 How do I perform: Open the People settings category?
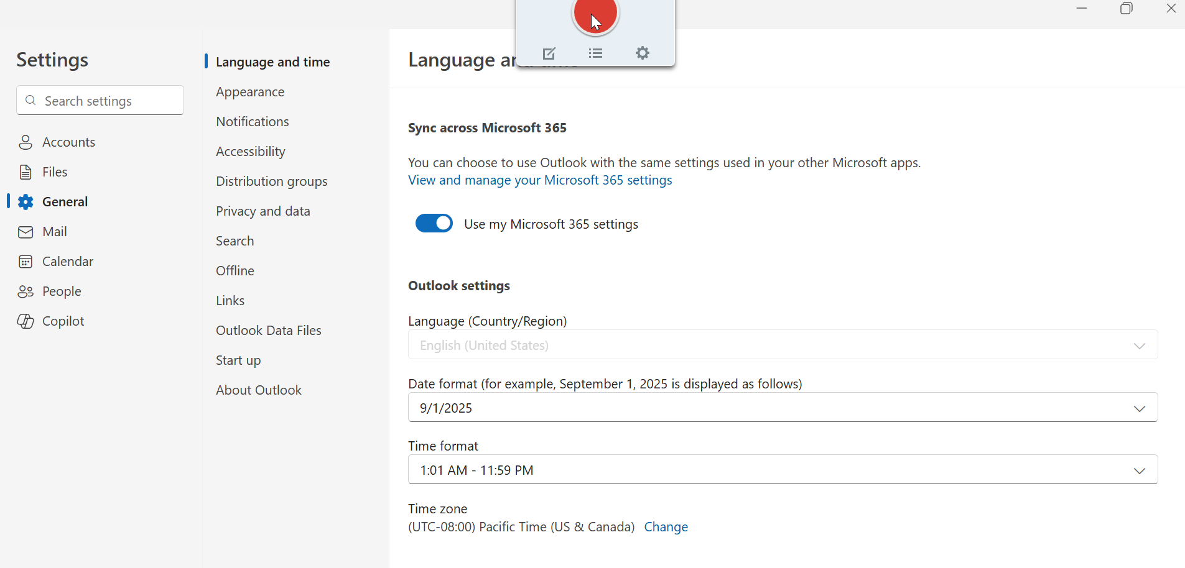(62, 291)
